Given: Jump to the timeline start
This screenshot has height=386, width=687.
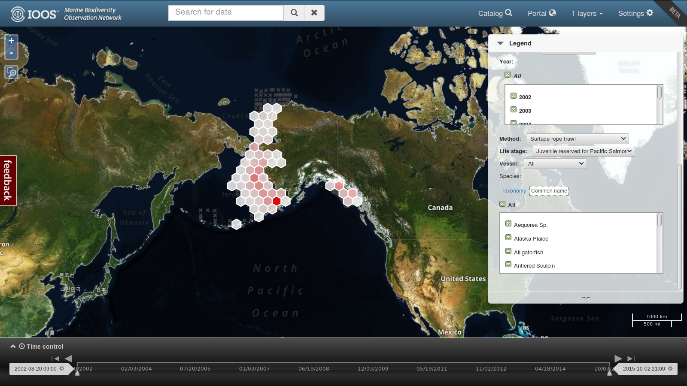Looking at the screenshot, I should coord(55,359).
